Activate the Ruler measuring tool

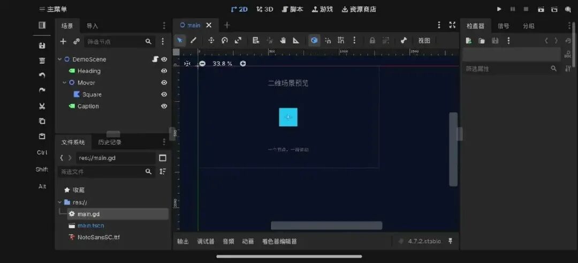[x=296, y=41]
